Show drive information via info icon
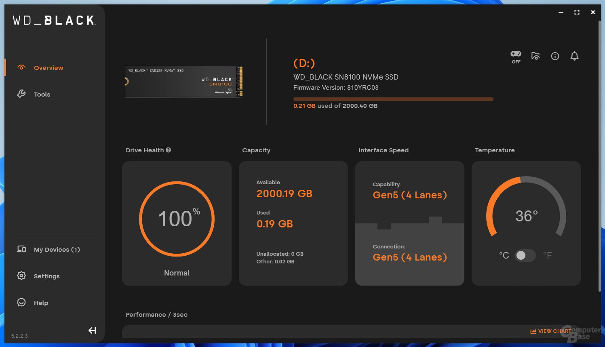This screenshot has height=347, width=605. 555,56
